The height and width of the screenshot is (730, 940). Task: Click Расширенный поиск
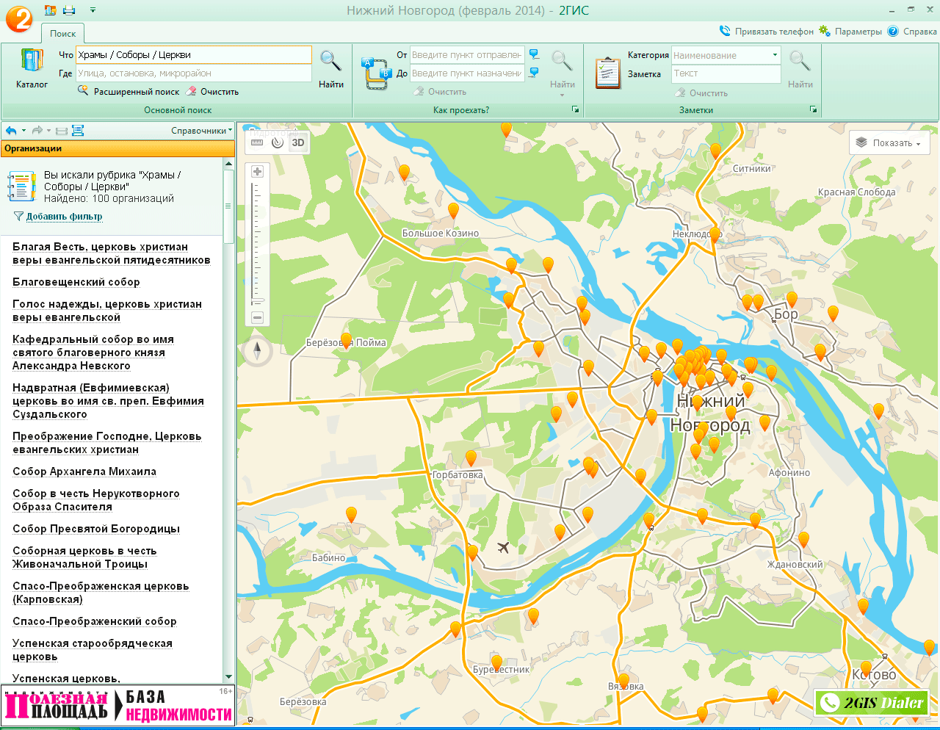129,92
